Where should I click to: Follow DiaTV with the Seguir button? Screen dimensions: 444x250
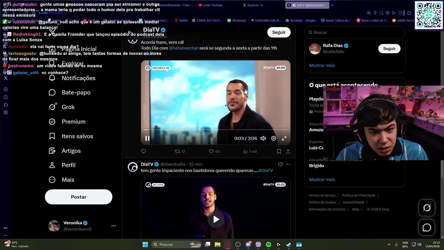click(279, 32)
